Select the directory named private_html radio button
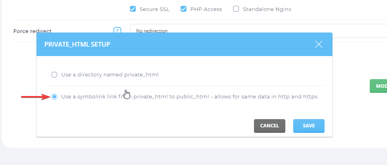 (x=54, y=74)
